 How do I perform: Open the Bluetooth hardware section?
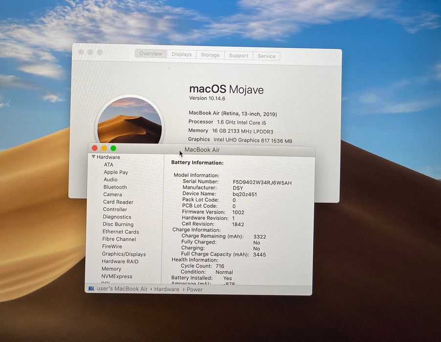[115, 187]
